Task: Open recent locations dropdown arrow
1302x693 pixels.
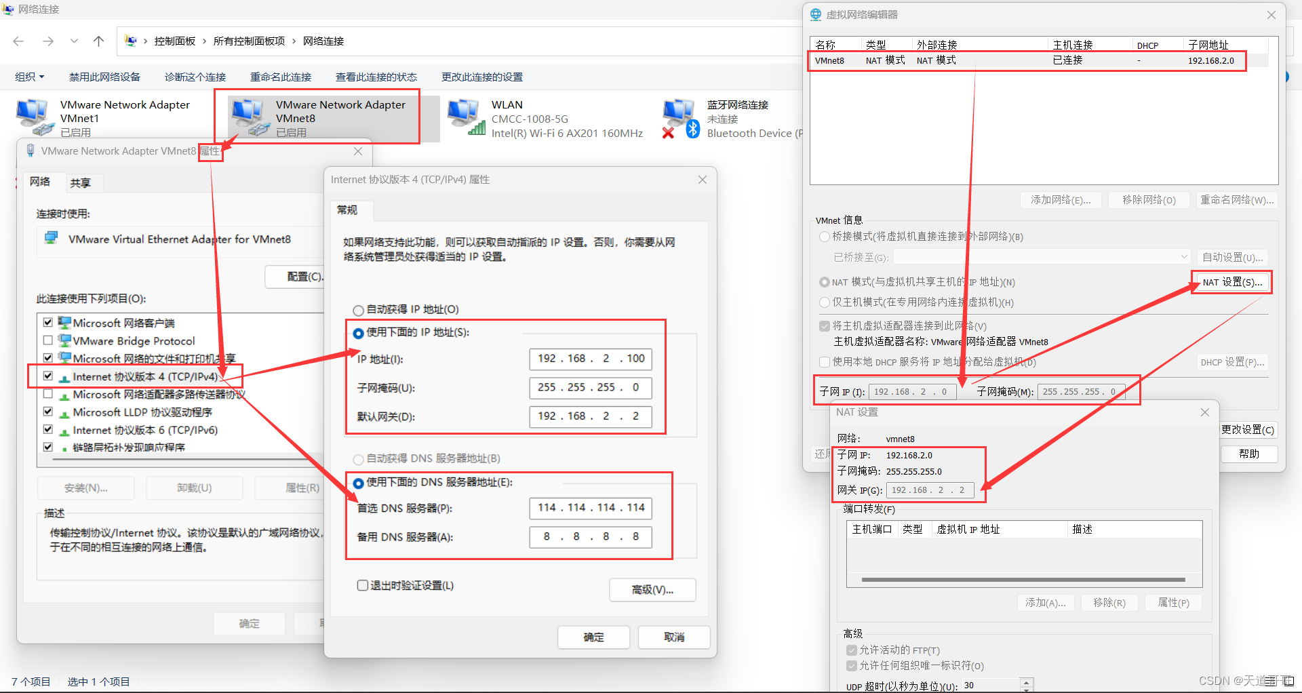Action: 74,41
